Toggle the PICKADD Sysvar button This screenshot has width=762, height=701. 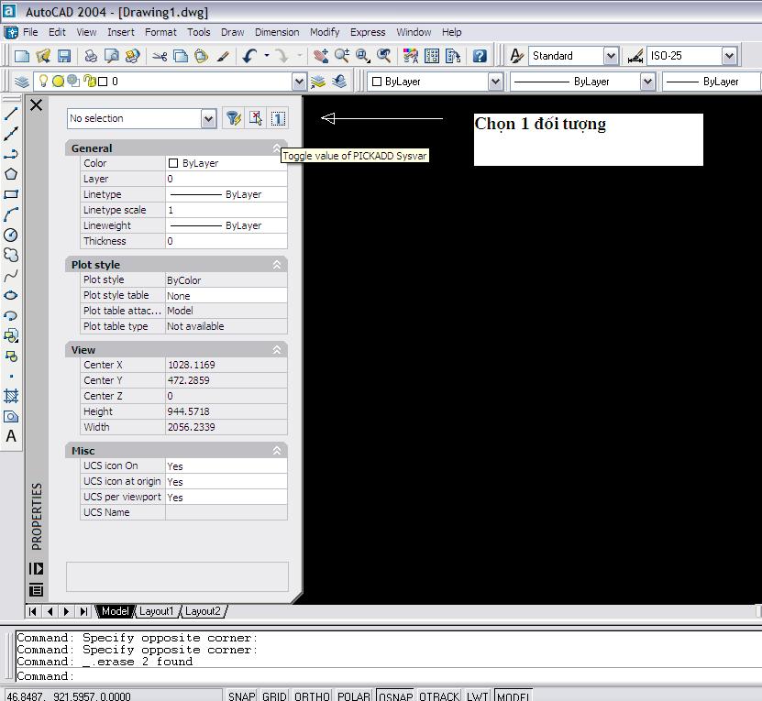[x=278, y=118]
